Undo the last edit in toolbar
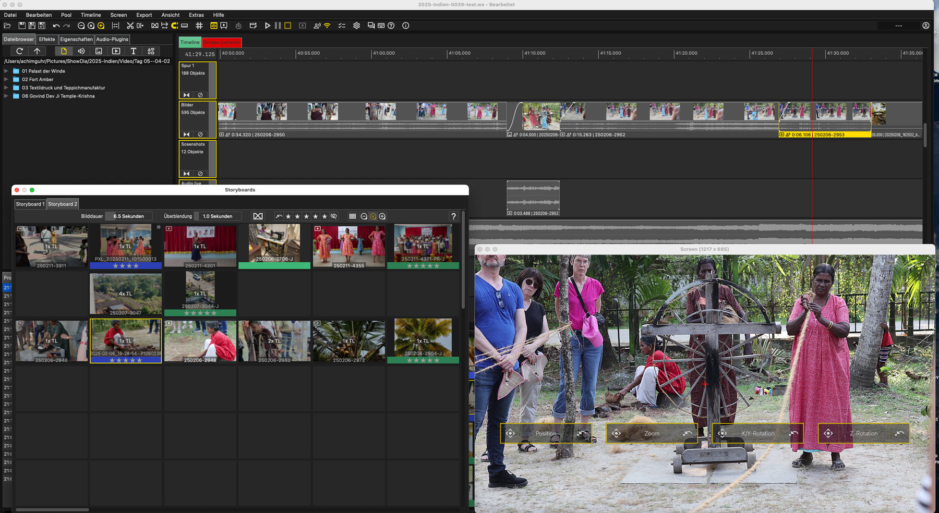Image resolution: width=939 pixels, height=513 pixels. [56, 26]
